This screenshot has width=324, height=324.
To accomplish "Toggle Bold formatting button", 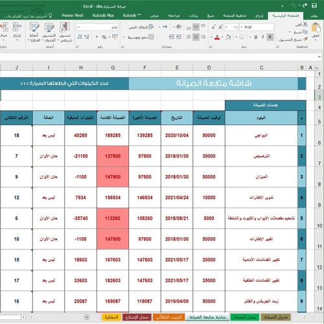I will [270, 37].
